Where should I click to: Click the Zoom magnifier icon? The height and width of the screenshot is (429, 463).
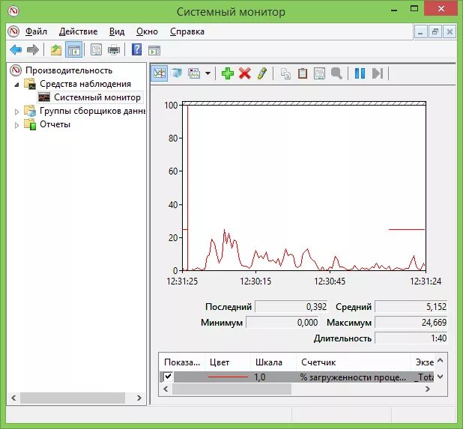pos(336,73)
